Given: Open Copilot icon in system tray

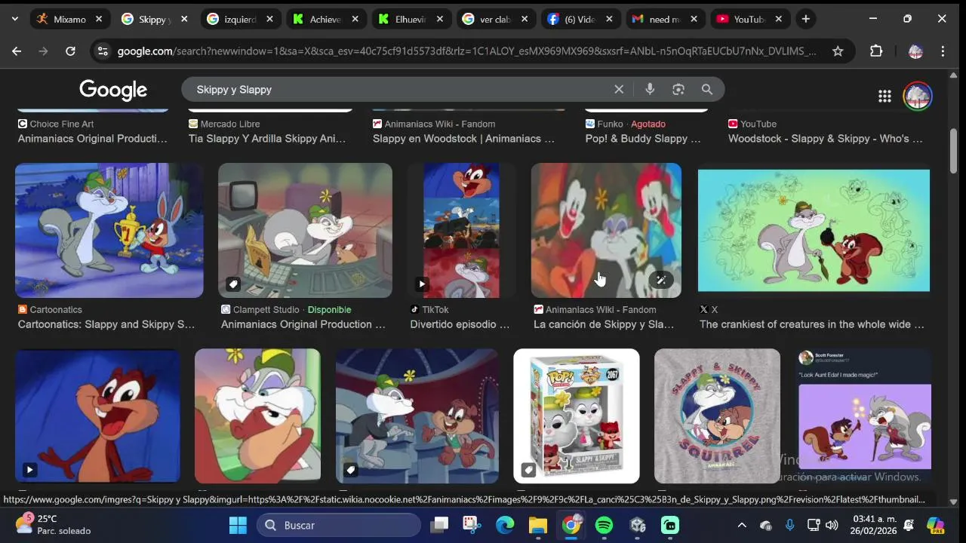Looking at the screenshot, I should click(936, 525).
